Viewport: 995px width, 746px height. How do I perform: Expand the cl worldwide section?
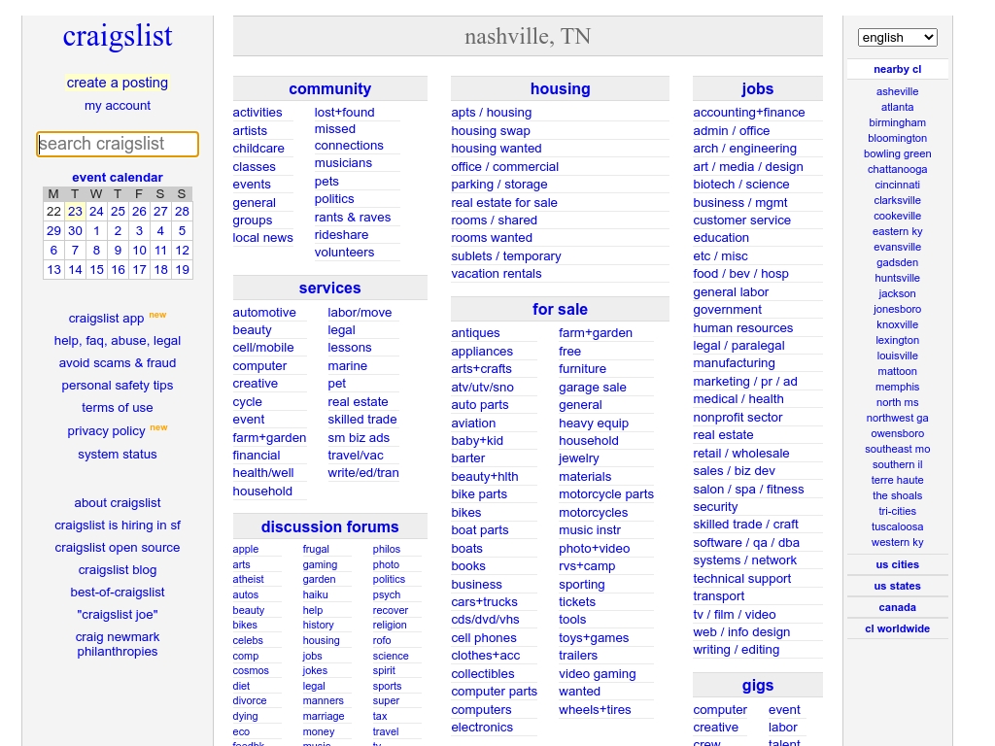tap(897, 629)
